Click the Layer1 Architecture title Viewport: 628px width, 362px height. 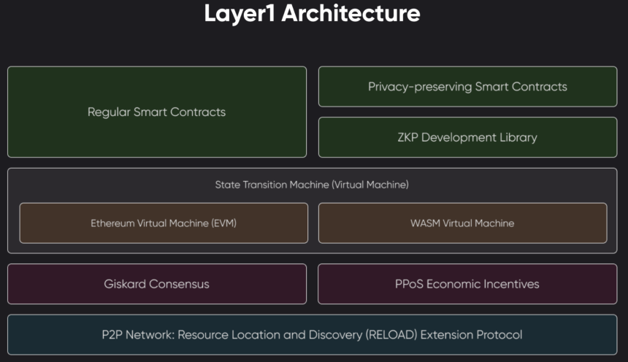[x=312, y=13]
